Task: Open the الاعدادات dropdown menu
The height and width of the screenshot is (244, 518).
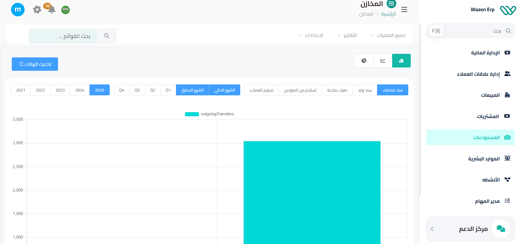Action: [311, 36]
